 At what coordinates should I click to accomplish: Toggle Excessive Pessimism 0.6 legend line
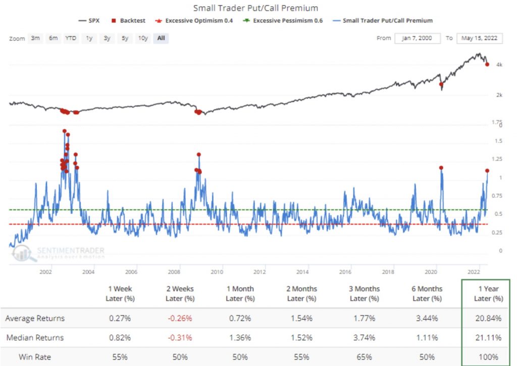(x=287, y=21)
